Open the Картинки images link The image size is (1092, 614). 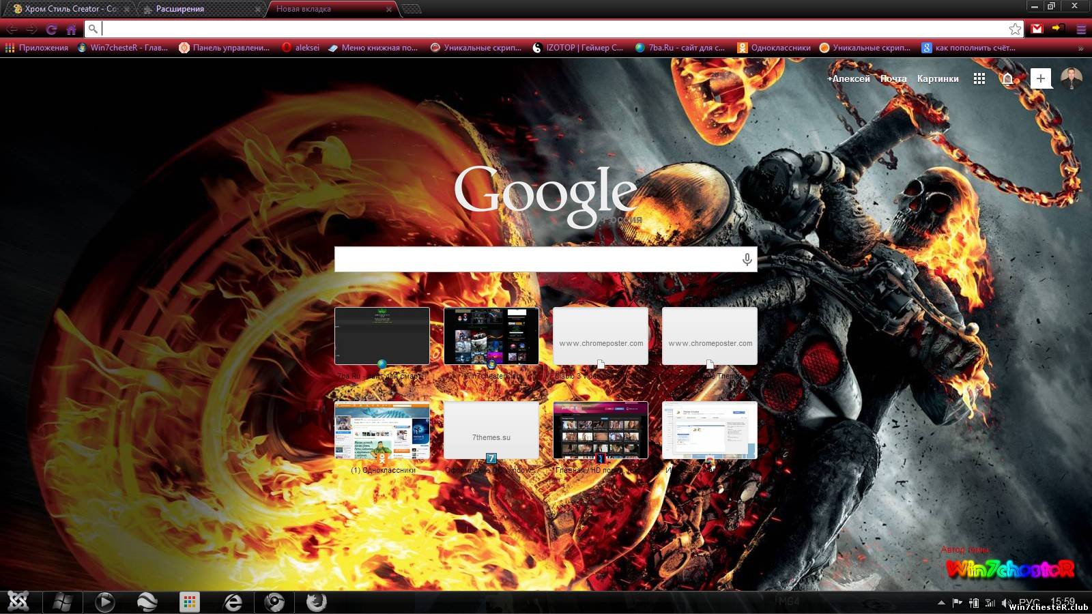[938, 78]
